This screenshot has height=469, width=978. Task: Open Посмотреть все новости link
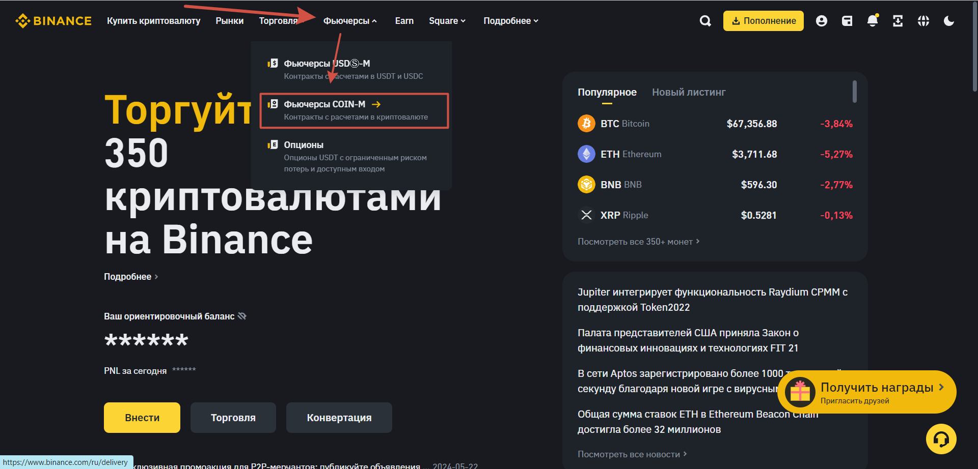[632, 454]
